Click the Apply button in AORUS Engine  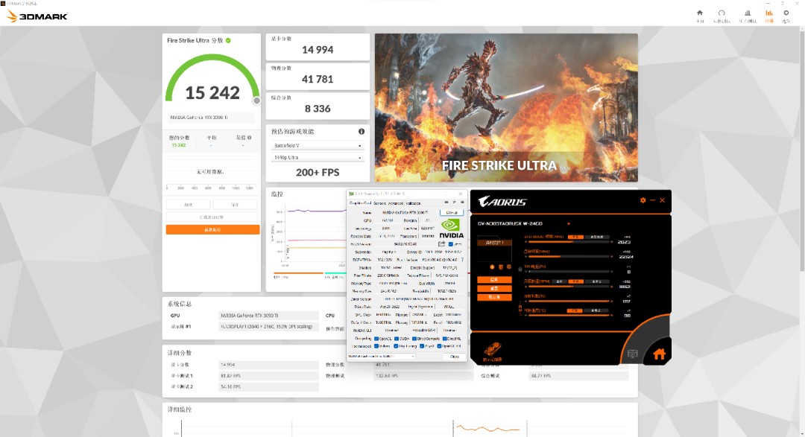pyautogui.click(x=494, y=280)
